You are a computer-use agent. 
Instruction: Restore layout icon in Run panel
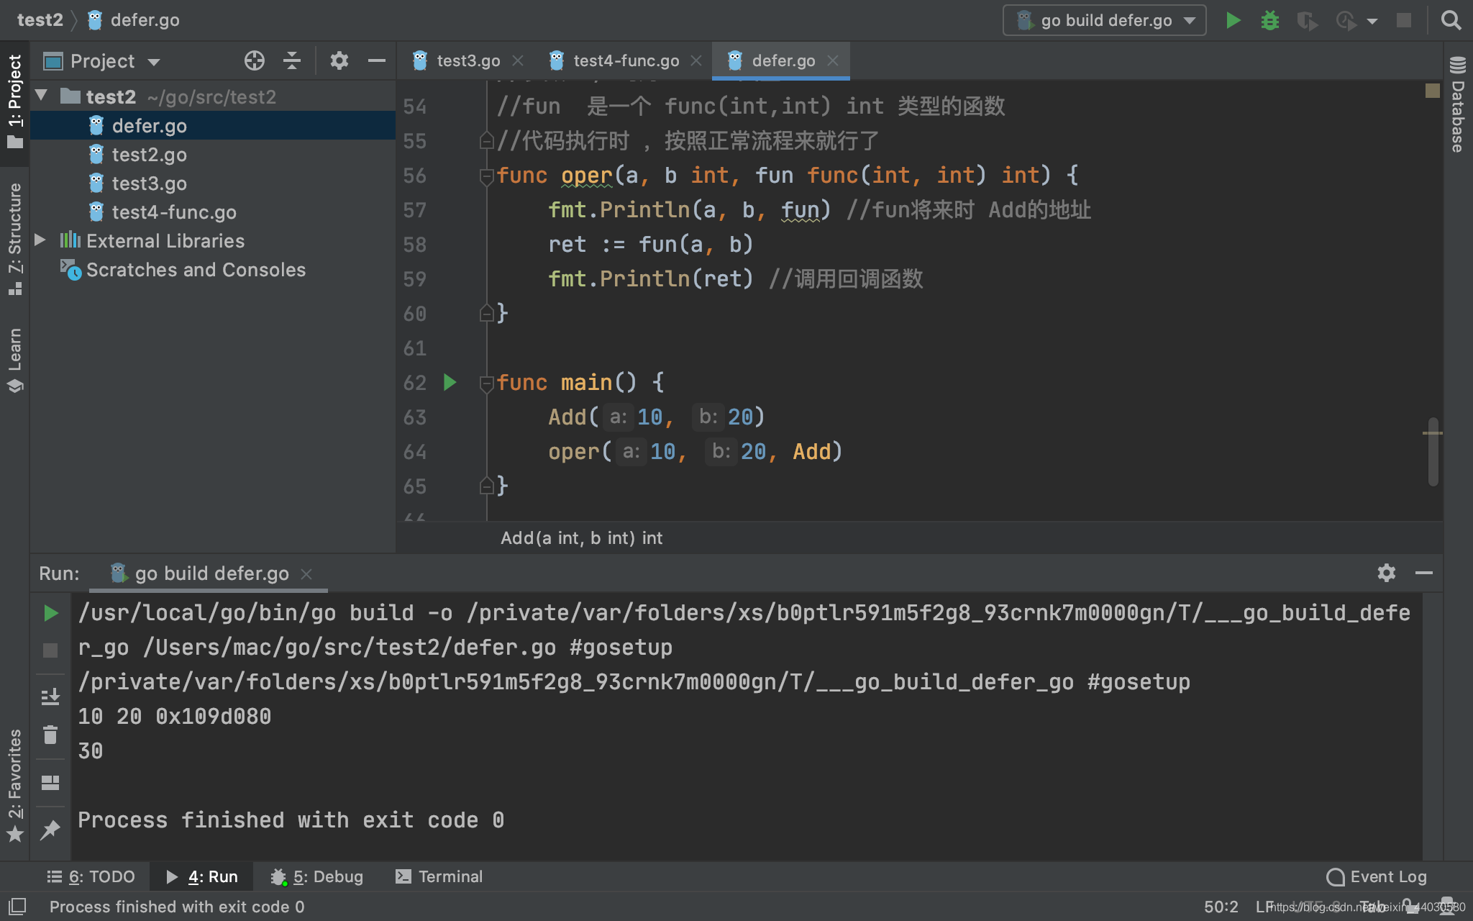tap(50, 782)
